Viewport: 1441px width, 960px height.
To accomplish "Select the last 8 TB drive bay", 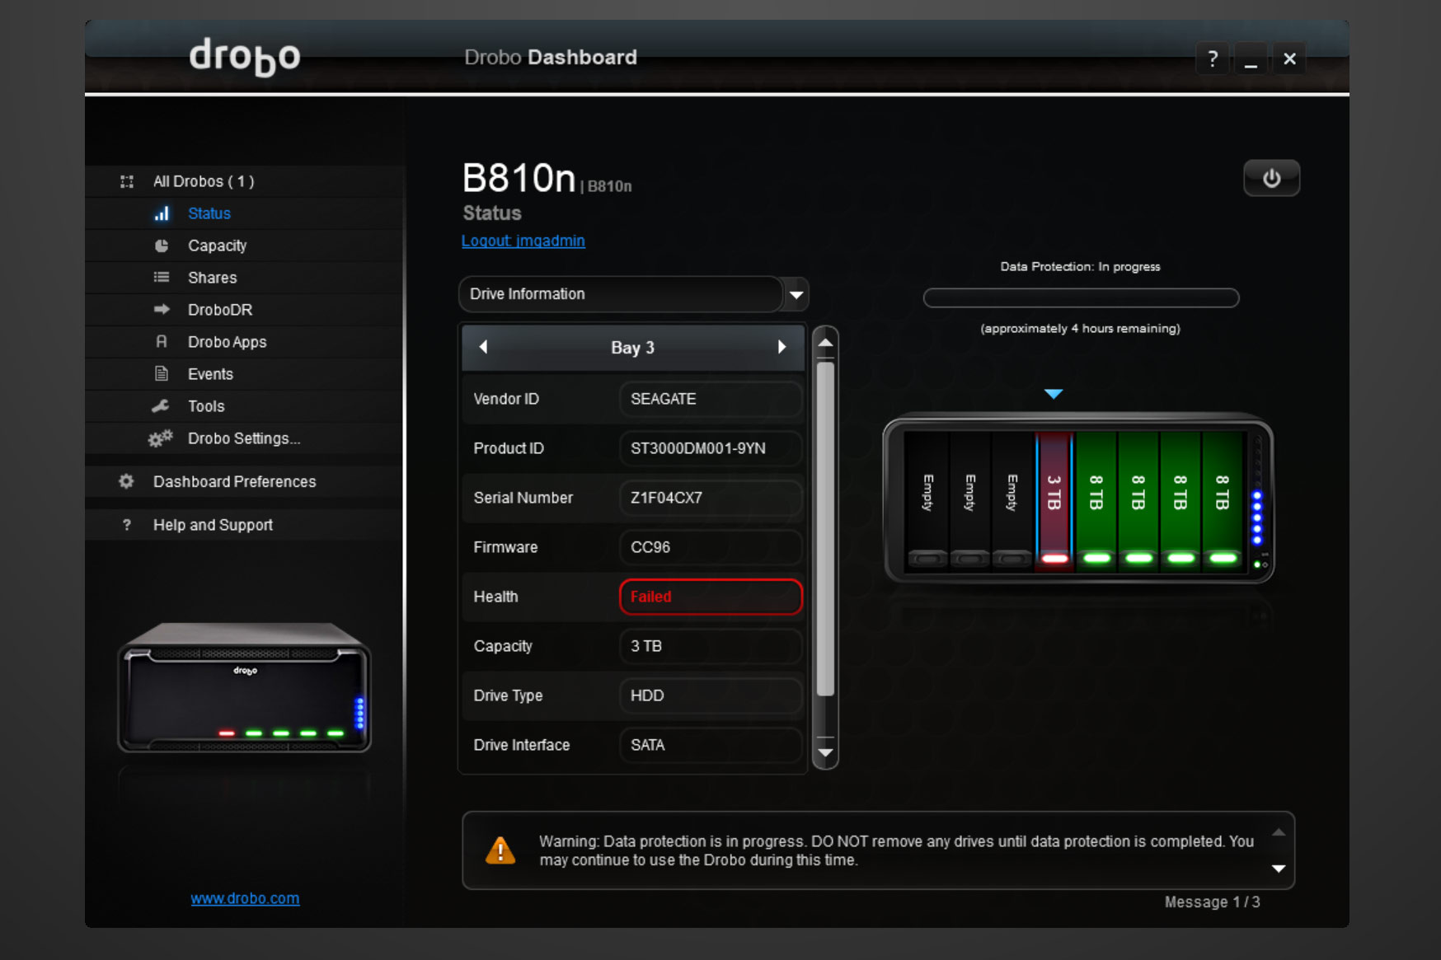I will point(1223,500).
